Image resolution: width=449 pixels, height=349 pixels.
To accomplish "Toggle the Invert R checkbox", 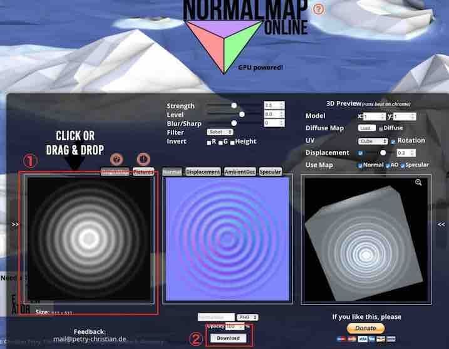I will pyautogui.click(x=209, y=143).
